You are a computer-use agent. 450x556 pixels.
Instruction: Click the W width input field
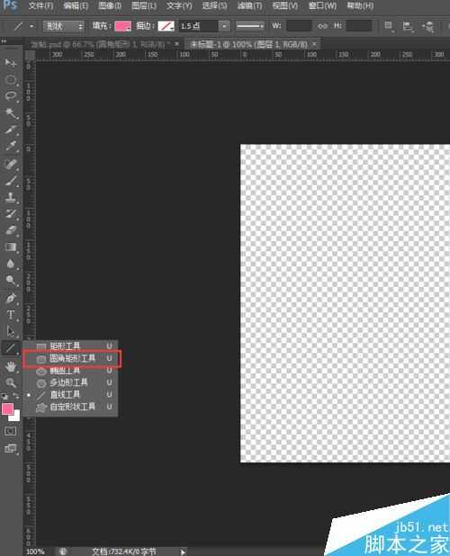(299, 26)
